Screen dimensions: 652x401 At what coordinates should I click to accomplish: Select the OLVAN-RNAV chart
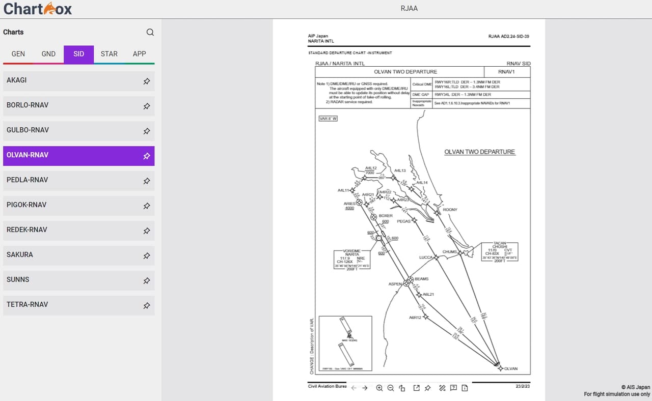coord(71,155)
